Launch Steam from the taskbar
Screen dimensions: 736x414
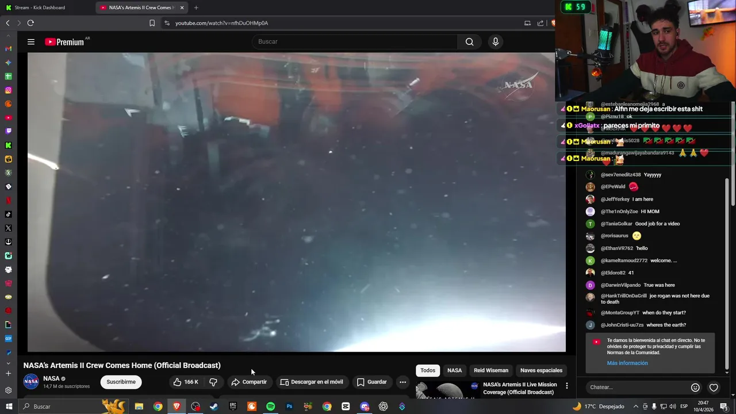[x=214, y=407]
